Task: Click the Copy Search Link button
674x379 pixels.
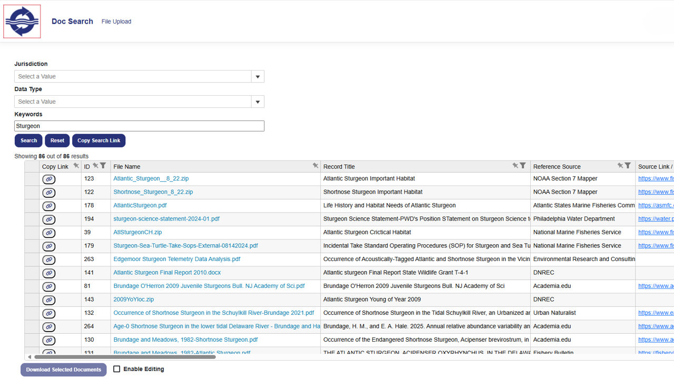Action: (x=98, y=141)
